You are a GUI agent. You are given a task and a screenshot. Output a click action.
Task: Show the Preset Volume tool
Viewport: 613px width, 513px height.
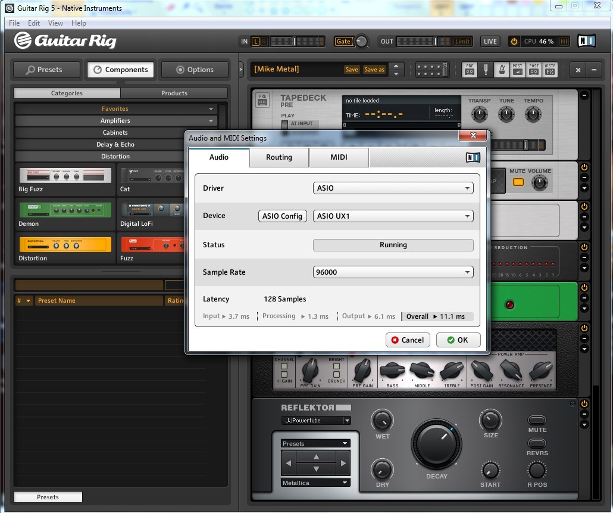(x=518, y=70)
